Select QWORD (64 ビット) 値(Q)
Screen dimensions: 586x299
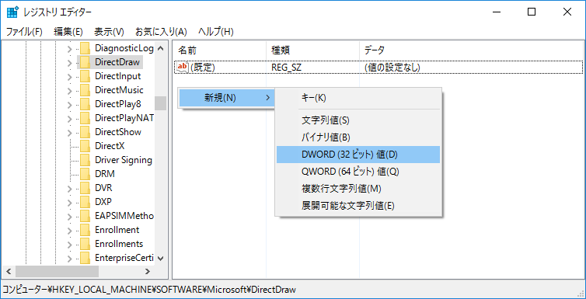click(358, 172)
